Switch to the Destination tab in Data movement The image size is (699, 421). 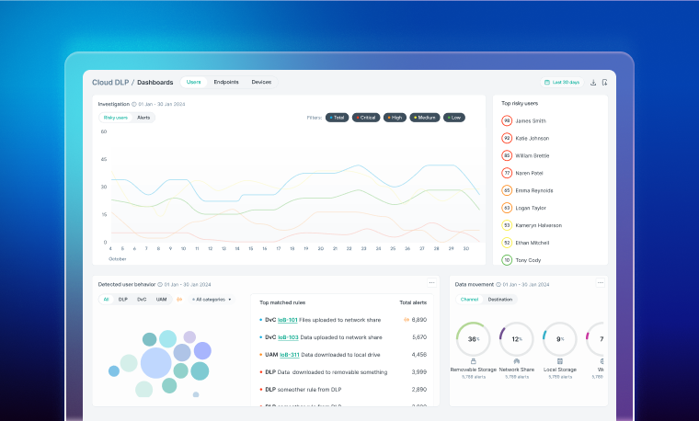[500, 300]
